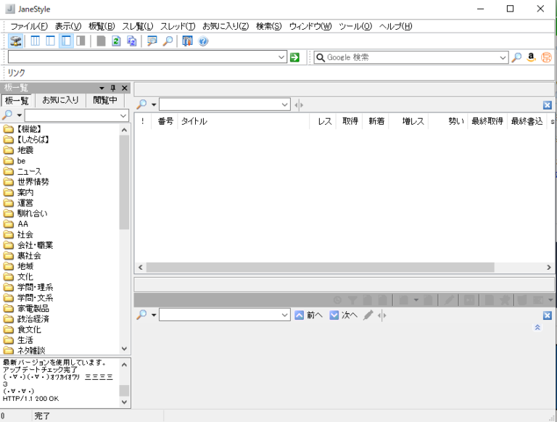This screenshot has width=557, height=422.
Task: Open the board list search dropdown
Action: [x=123, y=116]
